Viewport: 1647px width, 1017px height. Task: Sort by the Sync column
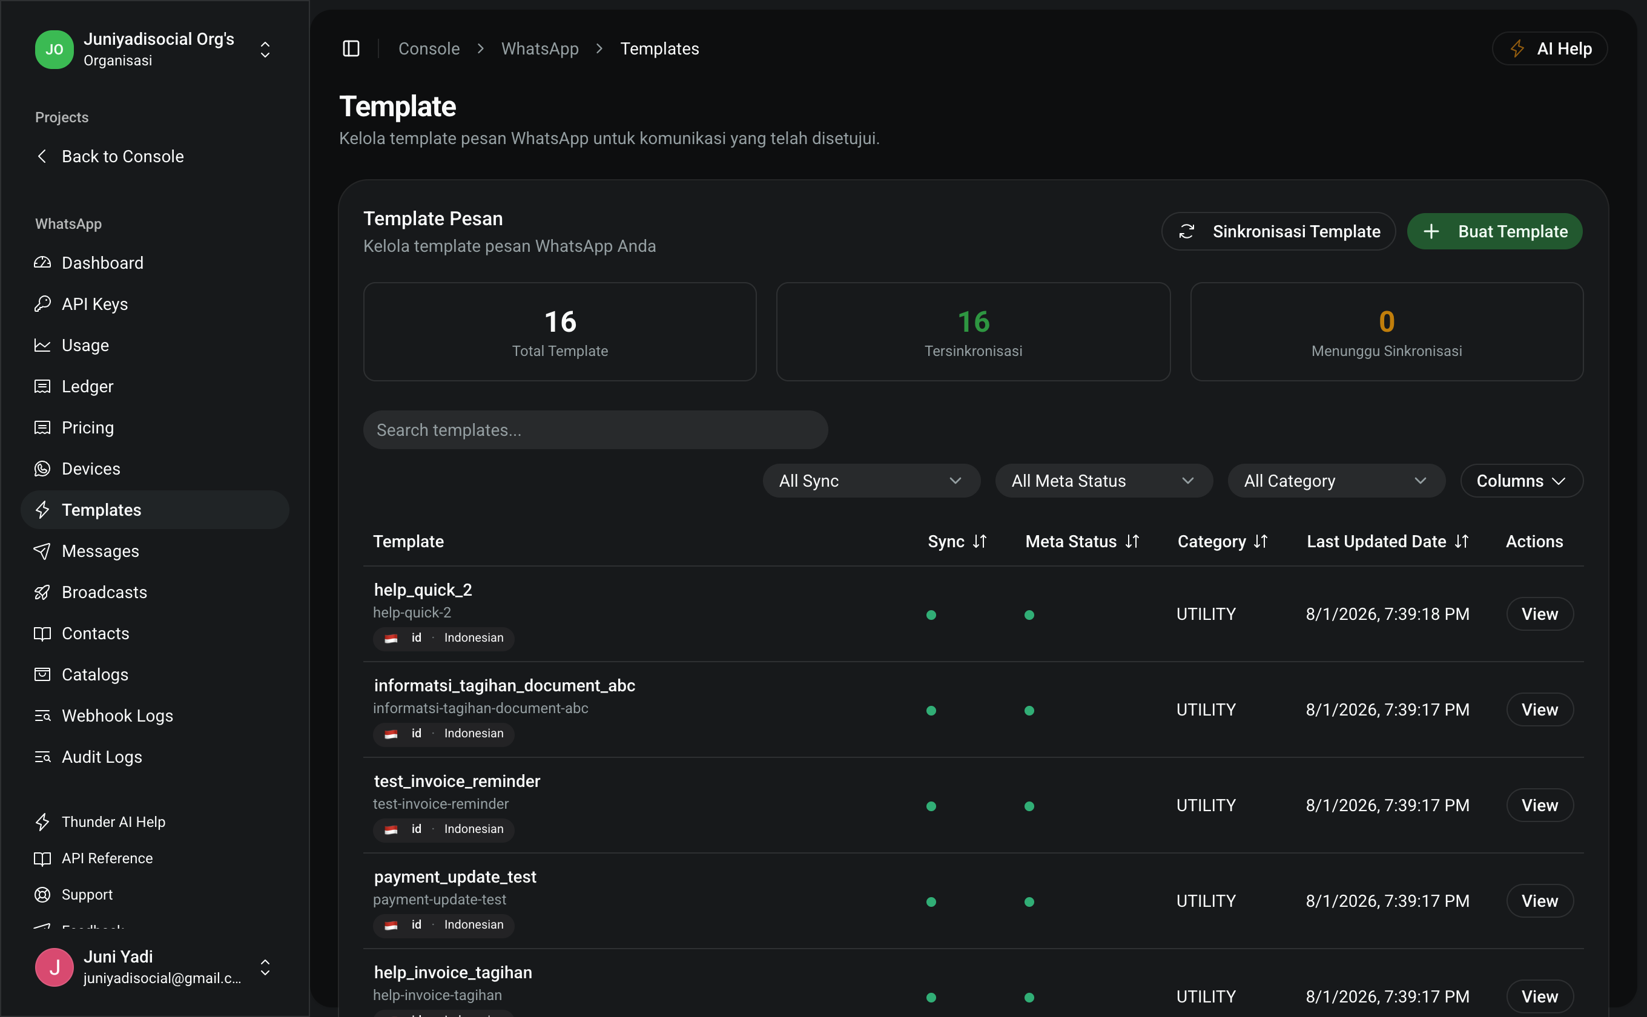pos(957,541)
